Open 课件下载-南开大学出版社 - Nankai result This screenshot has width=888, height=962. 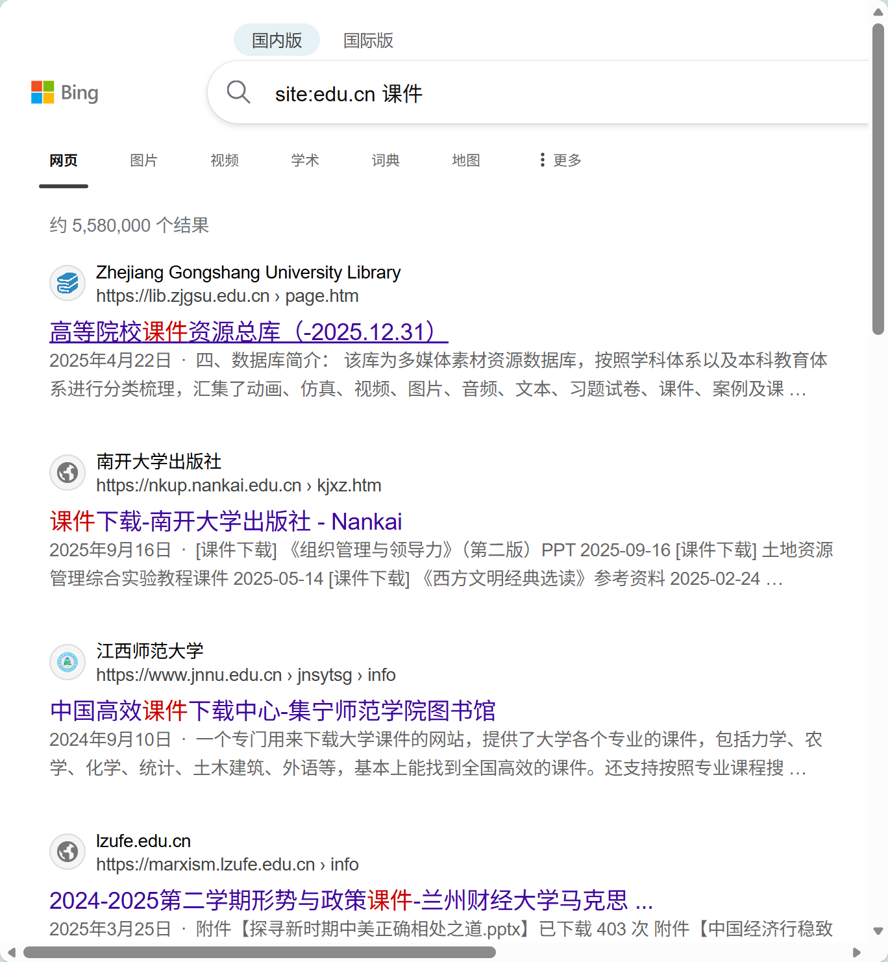tap(226, 521)
